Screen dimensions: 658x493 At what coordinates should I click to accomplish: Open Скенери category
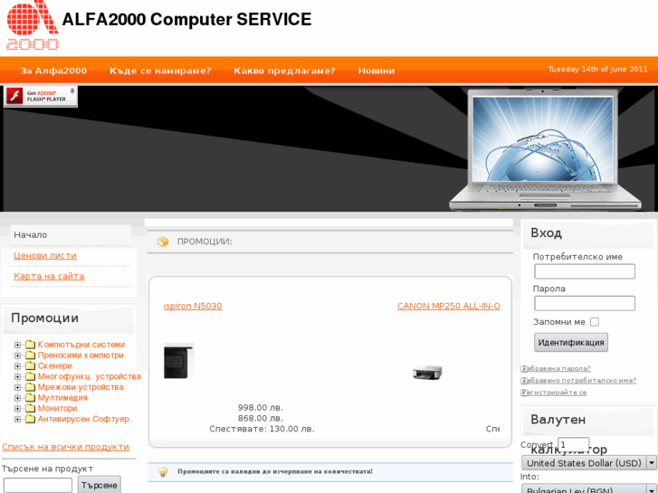(x=55, y=365)
